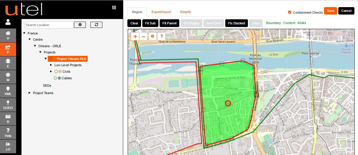The width and height of the screenshot is (358, 155).
Task: Save the region changes
Action: (331, 11)
